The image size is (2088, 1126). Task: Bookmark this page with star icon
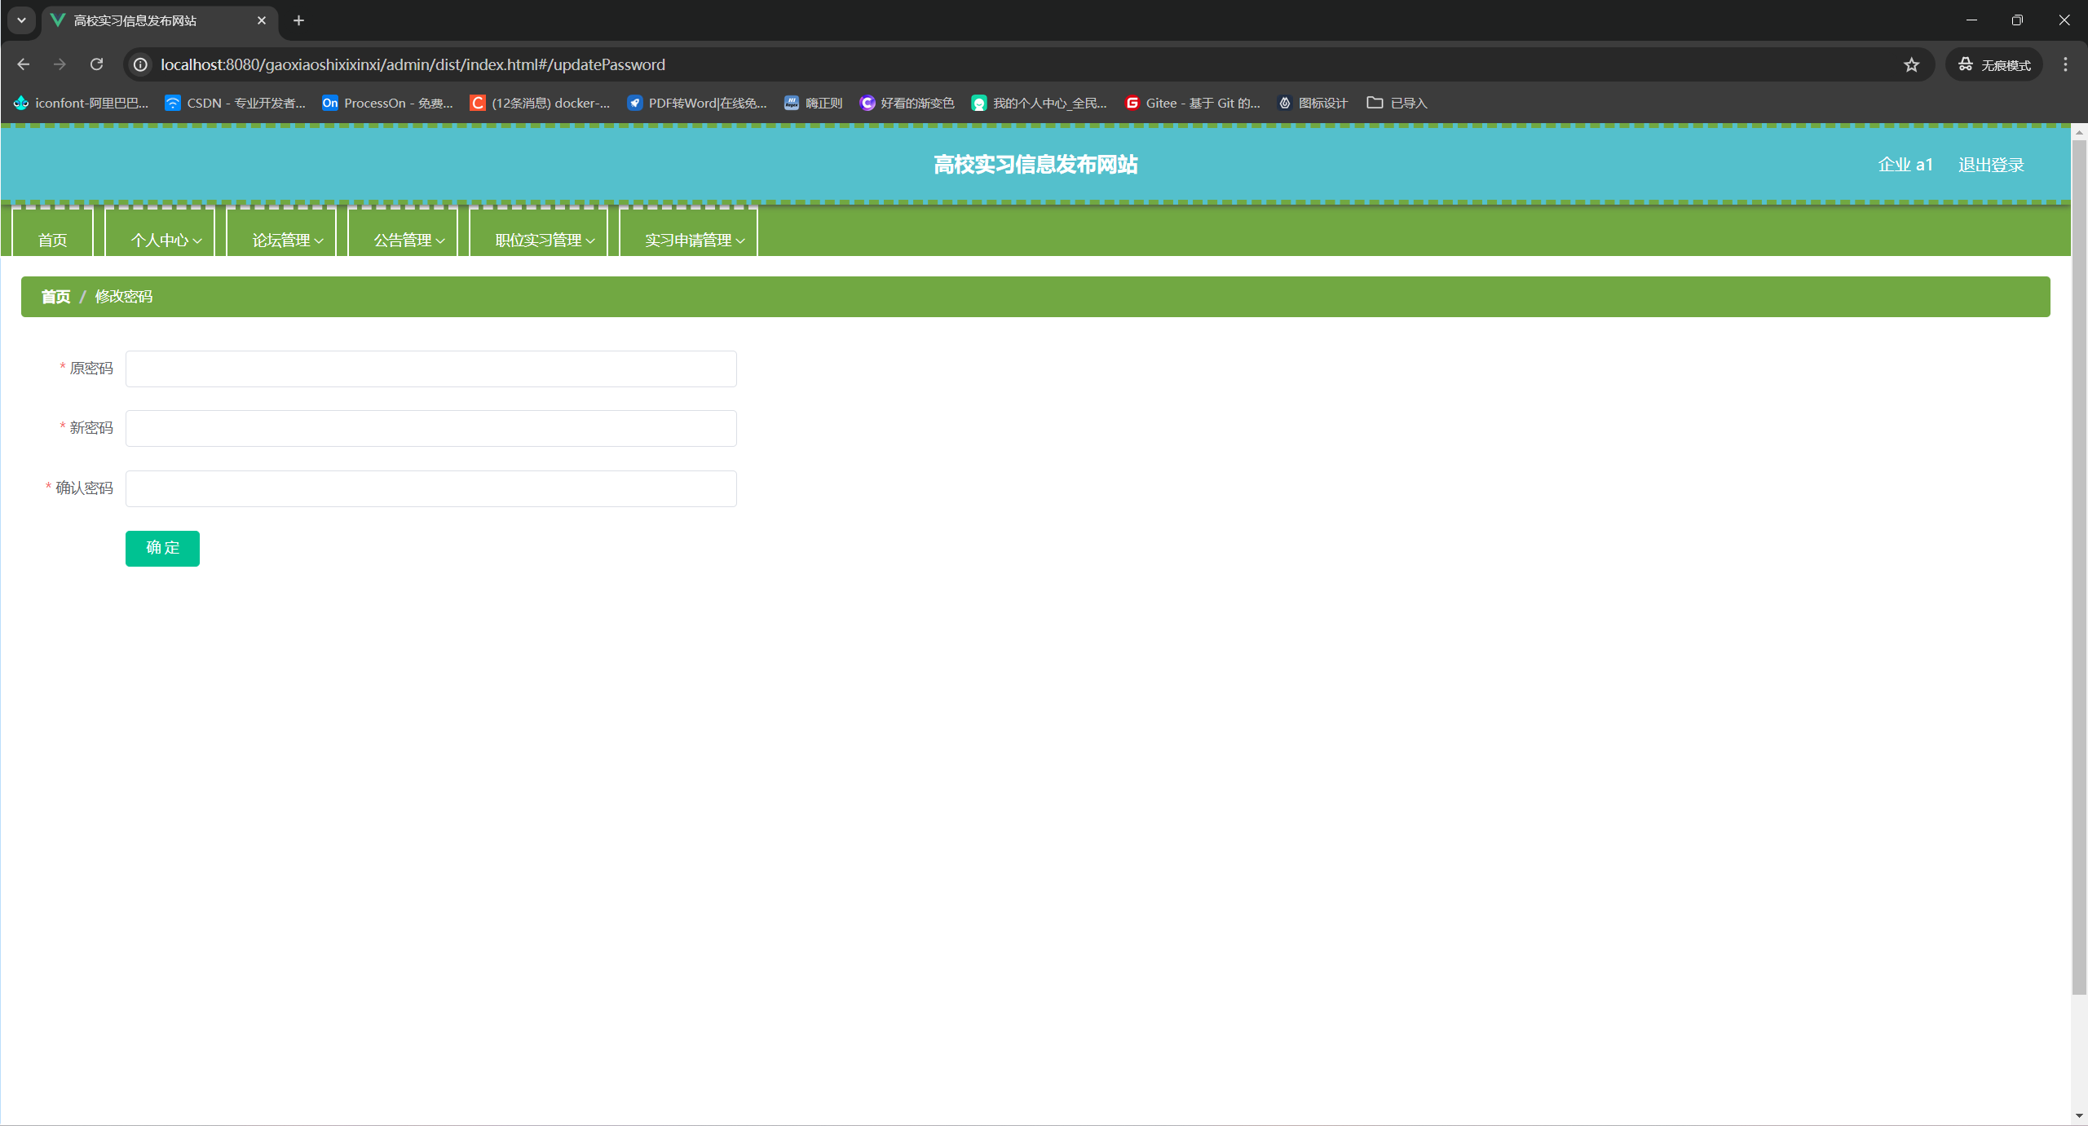click(1911, 64)
